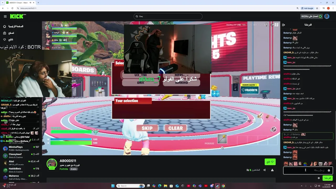Open Chrome three-dot menu
The image size is (336, 189).
pos(333,8)
